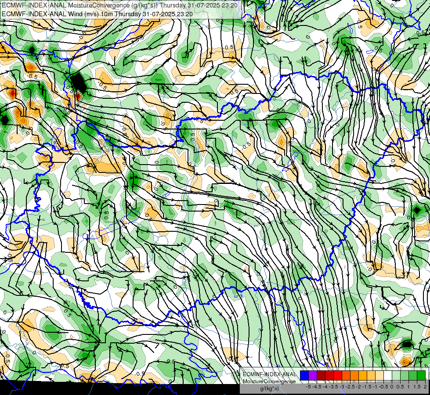Click the red swatch between -4 and -3.5
The width and height of the screenshot is (430, 395).
pyautogui.click(x=329, y=375)
